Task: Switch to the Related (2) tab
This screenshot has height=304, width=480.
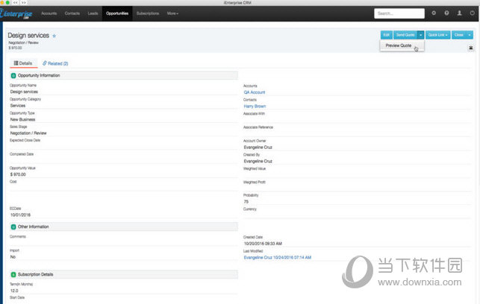Action: [55, 63]
